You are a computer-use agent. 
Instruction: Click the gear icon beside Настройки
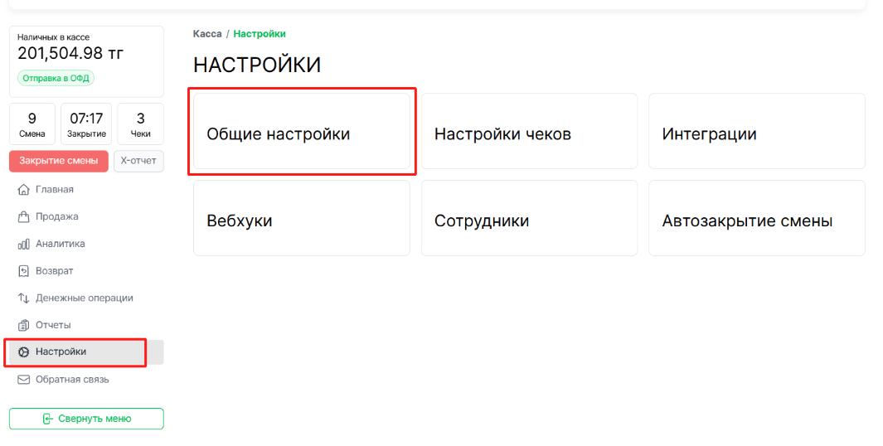tap(24, 352)
